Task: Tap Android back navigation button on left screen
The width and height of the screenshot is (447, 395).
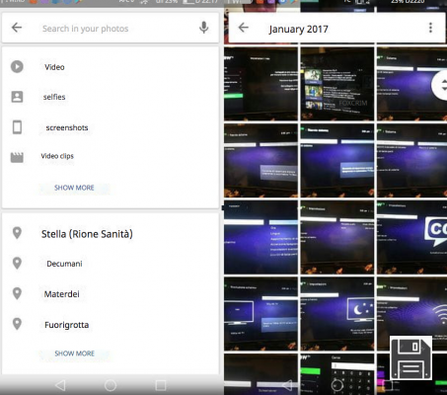Action: click(60, 385)
